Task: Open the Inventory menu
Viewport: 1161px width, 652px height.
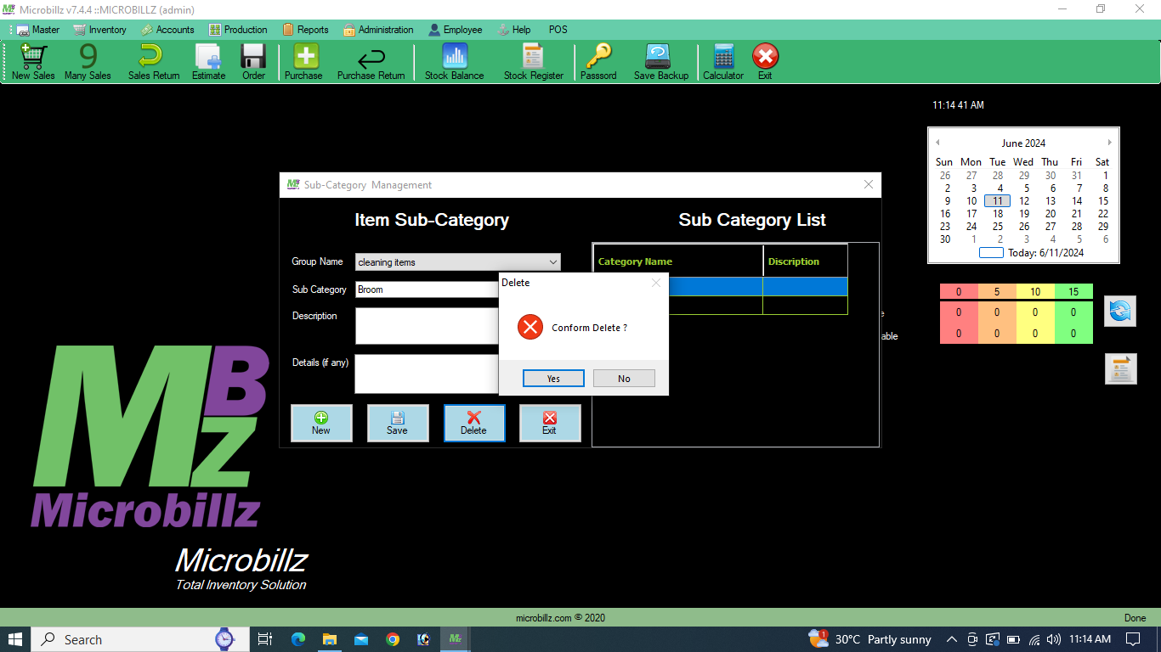Action: pos(100,30)
